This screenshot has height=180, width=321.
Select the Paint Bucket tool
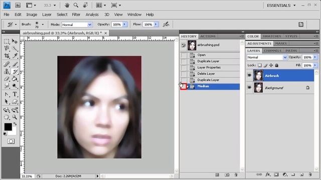coord(15,78)
